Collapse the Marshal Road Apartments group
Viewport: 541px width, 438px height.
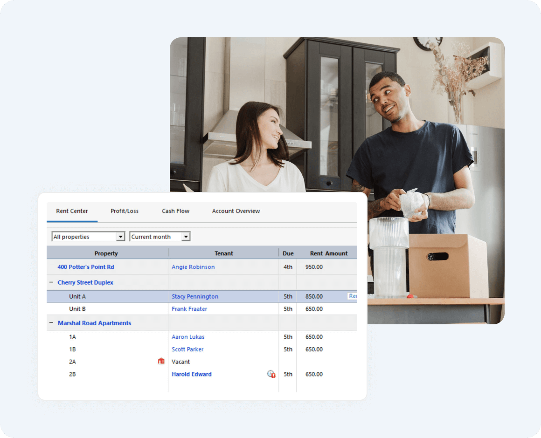coord(51,323)
